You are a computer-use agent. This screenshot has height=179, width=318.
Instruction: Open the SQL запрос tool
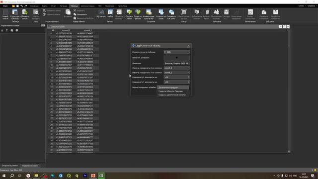click(101, 13)
